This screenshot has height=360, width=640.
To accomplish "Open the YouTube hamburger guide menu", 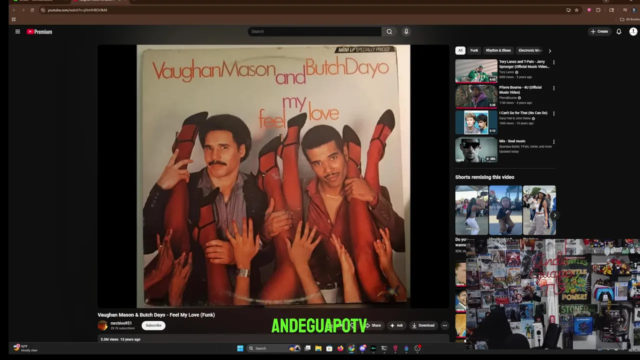I will coord(17,31).
